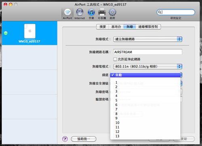Viewport: 202px width, 146px height.
Task: Choose channel 3 from the list
Action: [145, 91]
